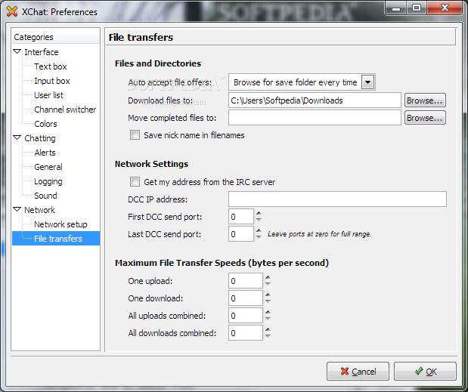Decrease All downloads combined limit

268,336
